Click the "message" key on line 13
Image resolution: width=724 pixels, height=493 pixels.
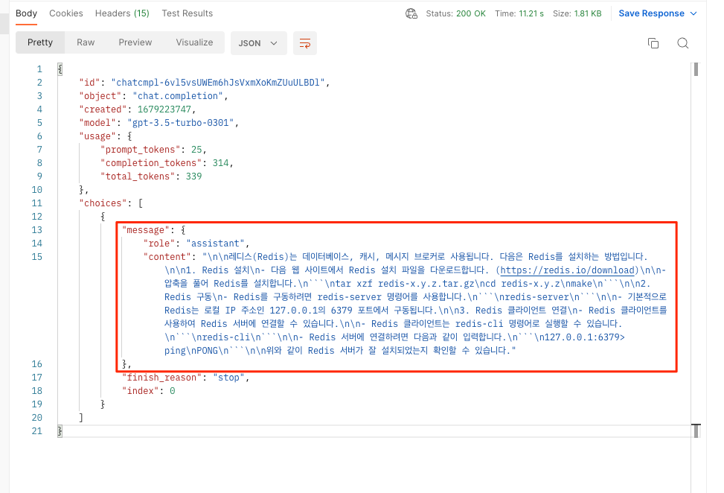click(145, 230)
